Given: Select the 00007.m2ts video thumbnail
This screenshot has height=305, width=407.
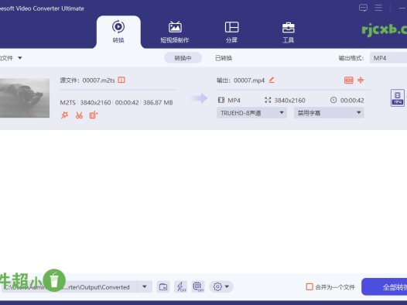Looking at the screenshot, I should [x=25, y=98].
